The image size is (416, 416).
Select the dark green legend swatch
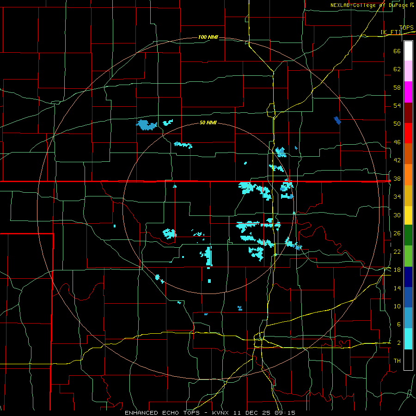pyautogui.click(x=408, y=235)
